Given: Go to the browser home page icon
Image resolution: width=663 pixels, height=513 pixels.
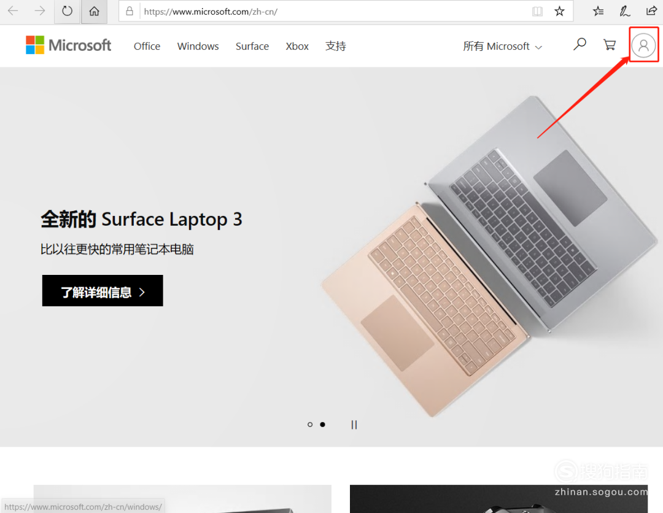Looking at the screenshot, I should click(x=94, y=12).
